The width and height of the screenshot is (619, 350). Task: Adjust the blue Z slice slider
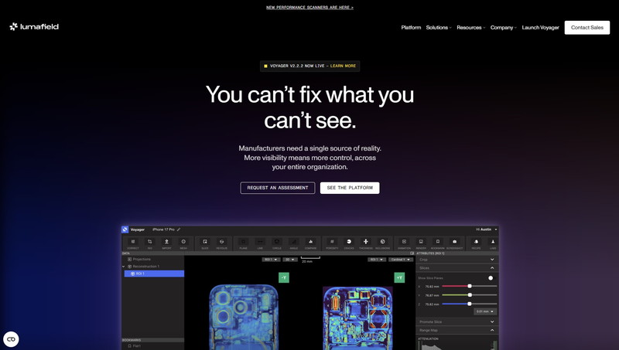[x=470, y=304]
